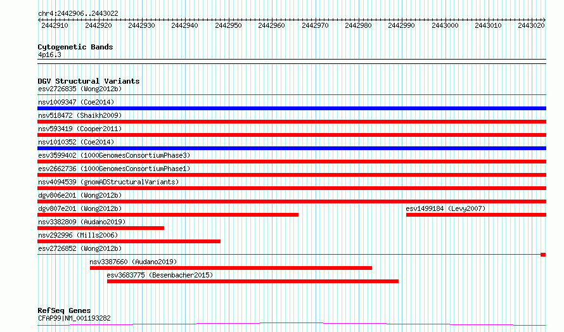Open dgv807e201 (Wong2012b) variant label

click(80, 208)
